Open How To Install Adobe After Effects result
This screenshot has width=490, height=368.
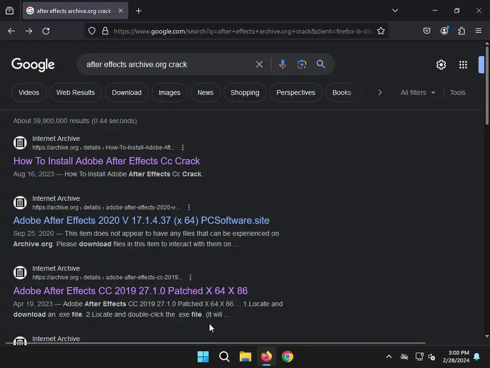point(107,161)
